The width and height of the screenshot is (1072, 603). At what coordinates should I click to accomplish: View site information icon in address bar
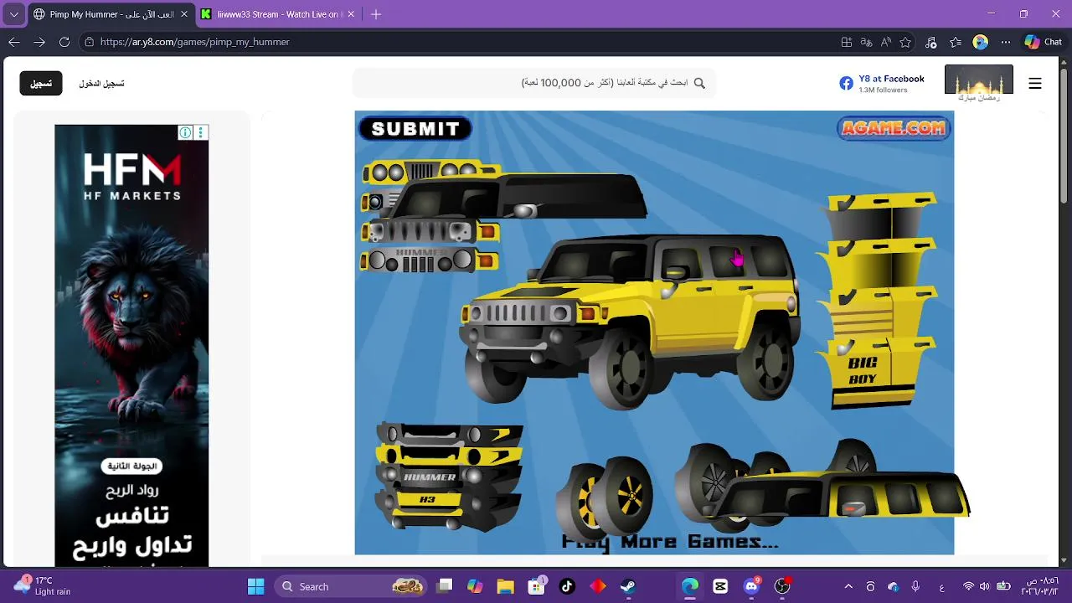tap(89, 42)
